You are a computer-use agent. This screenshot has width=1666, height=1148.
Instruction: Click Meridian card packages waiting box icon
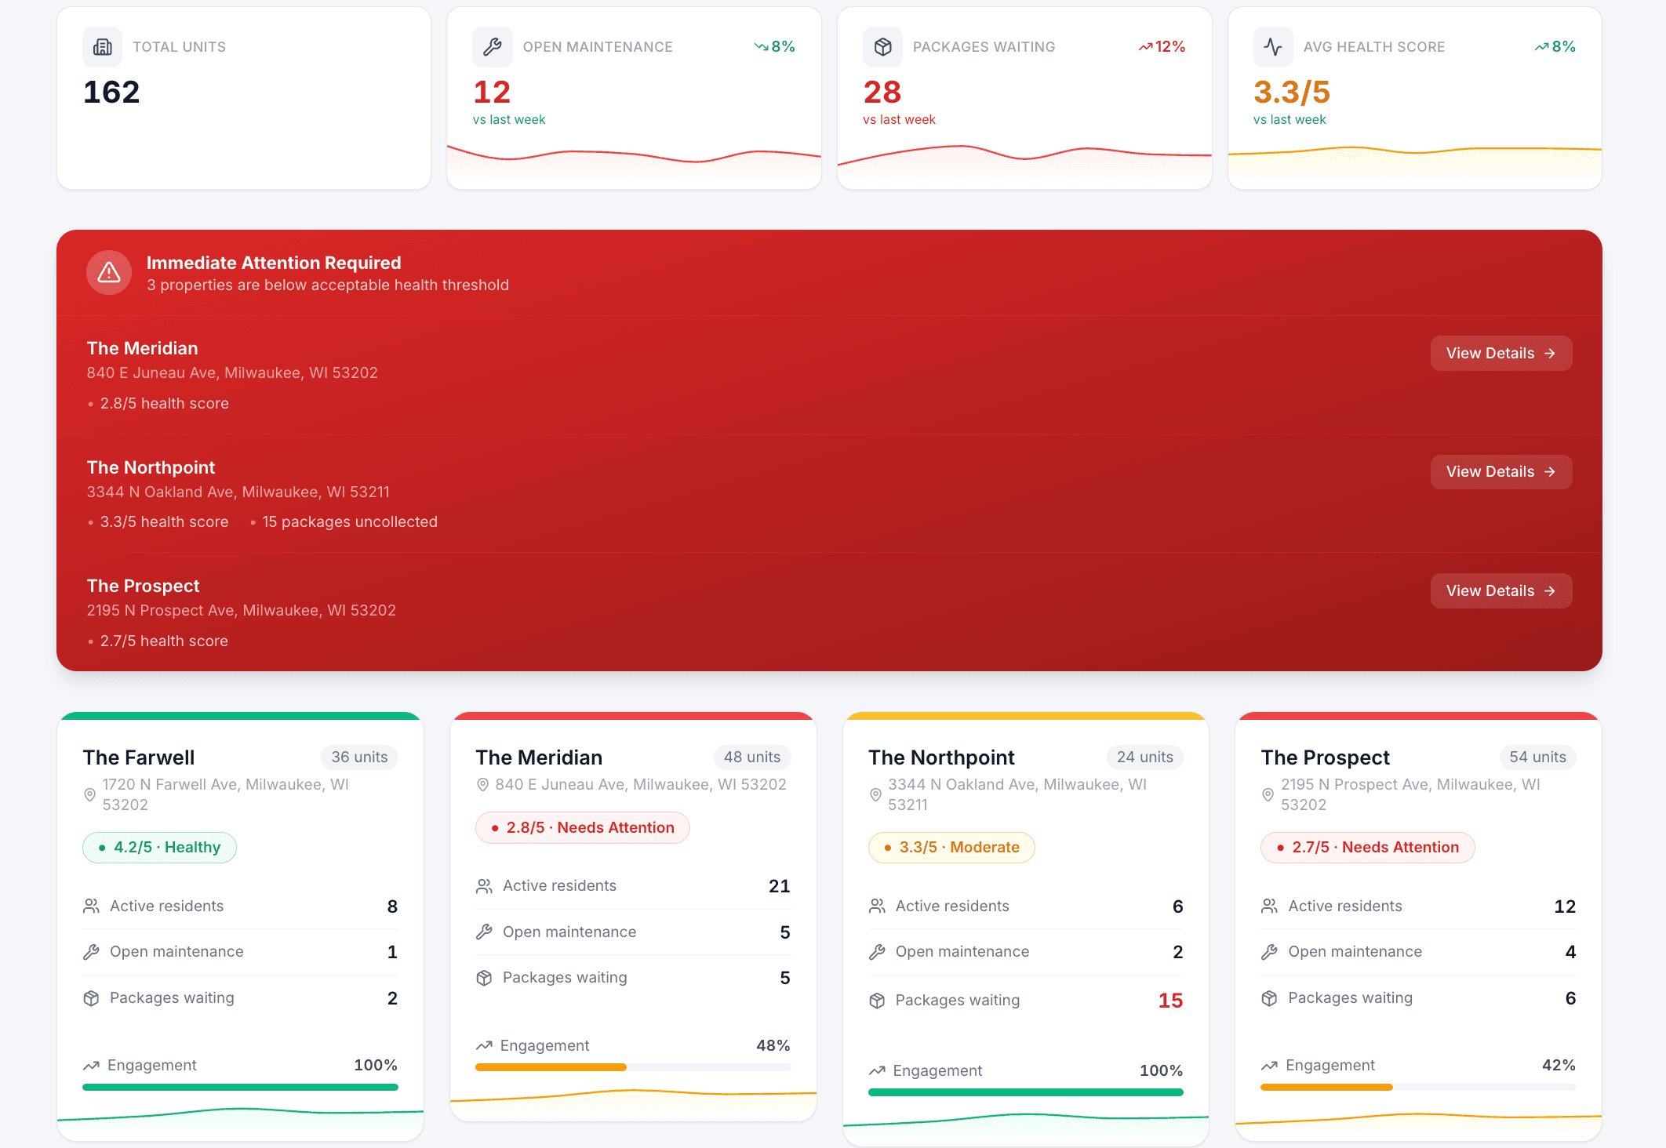[x=485, y=978]
